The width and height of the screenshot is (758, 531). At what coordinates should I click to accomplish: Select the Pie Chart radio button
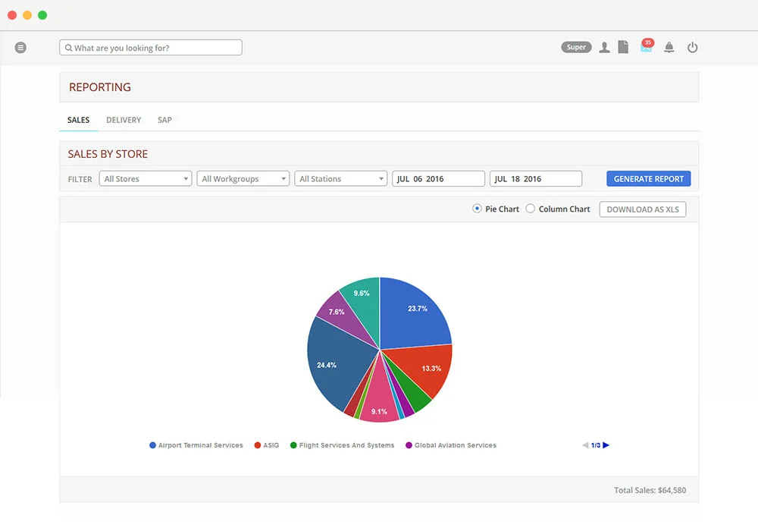[477, 209]
